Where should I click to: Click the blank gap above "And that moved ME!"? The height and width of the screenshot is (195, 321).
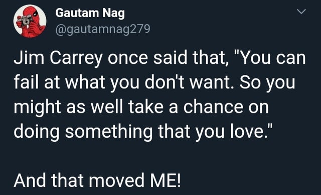160,157
